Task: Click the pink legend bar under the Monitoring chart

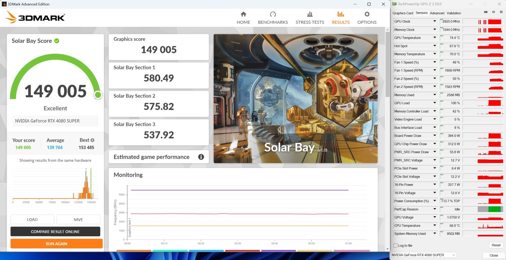Action: (x=352, y=251)
